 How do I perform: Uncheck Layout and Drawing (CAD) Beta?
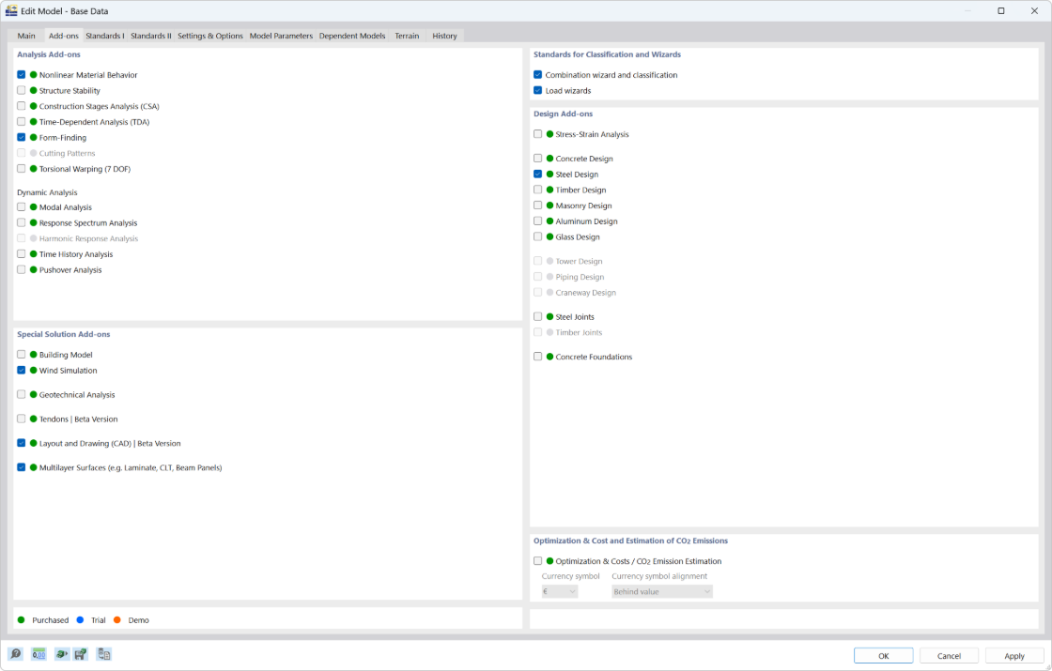(x=22, y=443)
